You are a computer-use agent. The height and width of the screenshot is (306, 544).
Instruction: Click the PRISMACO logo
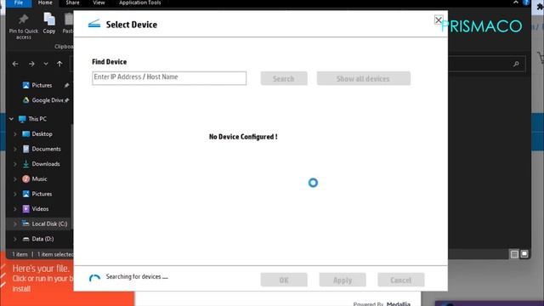tap(482, 26)
